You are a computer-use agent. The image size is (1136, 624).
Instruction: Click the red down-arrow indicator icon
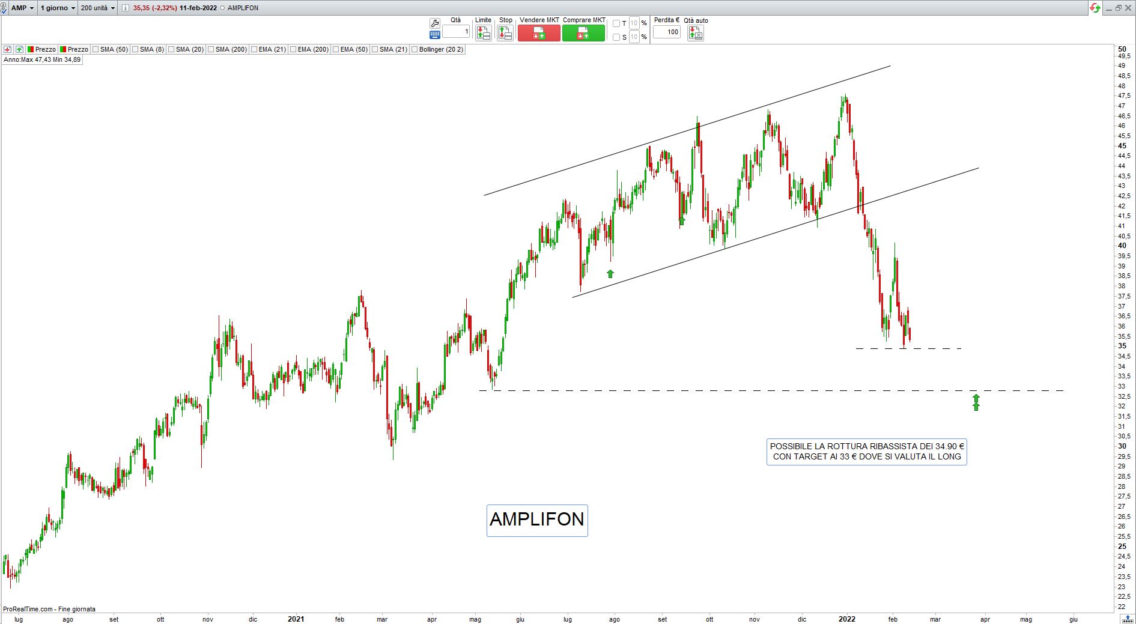(x=7, y=49)
